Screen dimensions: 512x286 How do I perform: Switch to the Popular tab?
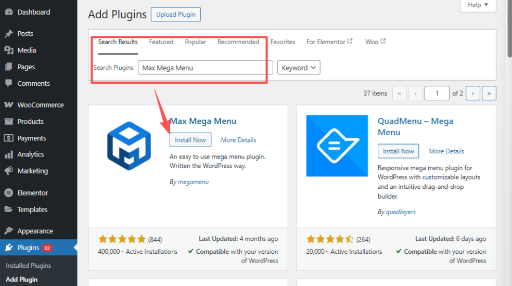click(196, 42)
